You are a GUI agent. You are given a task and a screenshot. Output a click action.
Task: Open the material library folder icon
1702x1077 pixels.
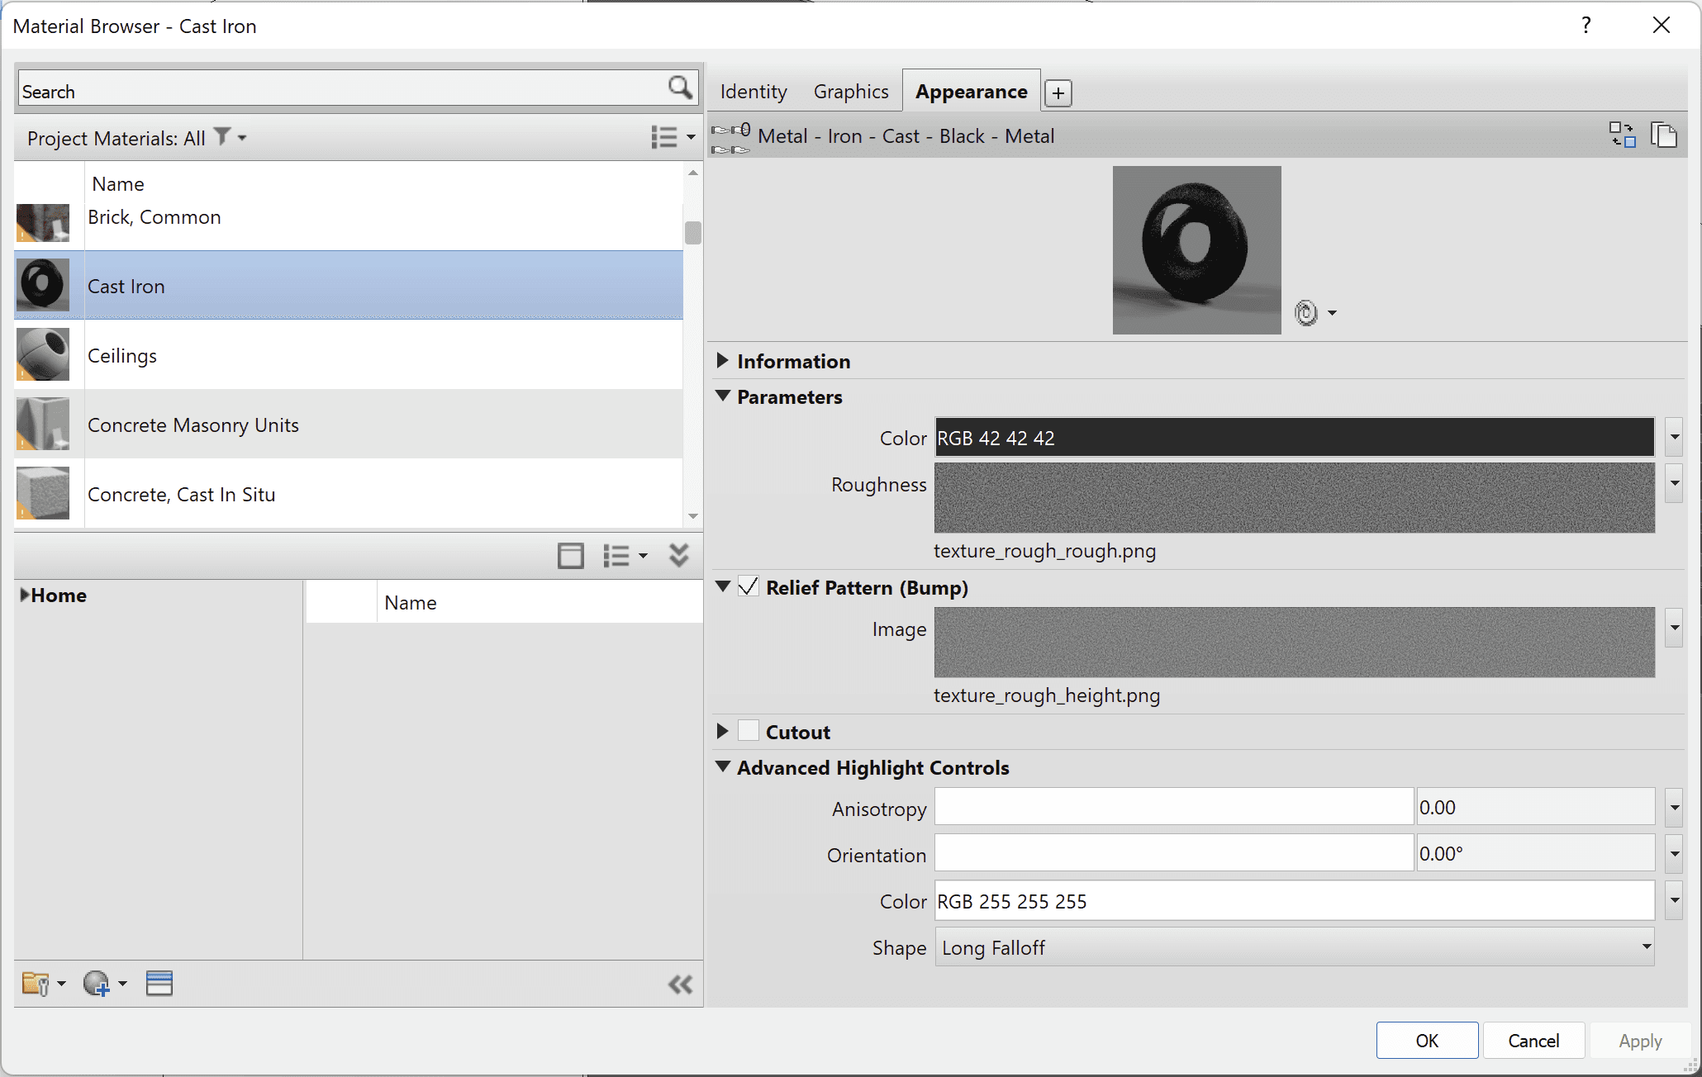pos(35,984)
